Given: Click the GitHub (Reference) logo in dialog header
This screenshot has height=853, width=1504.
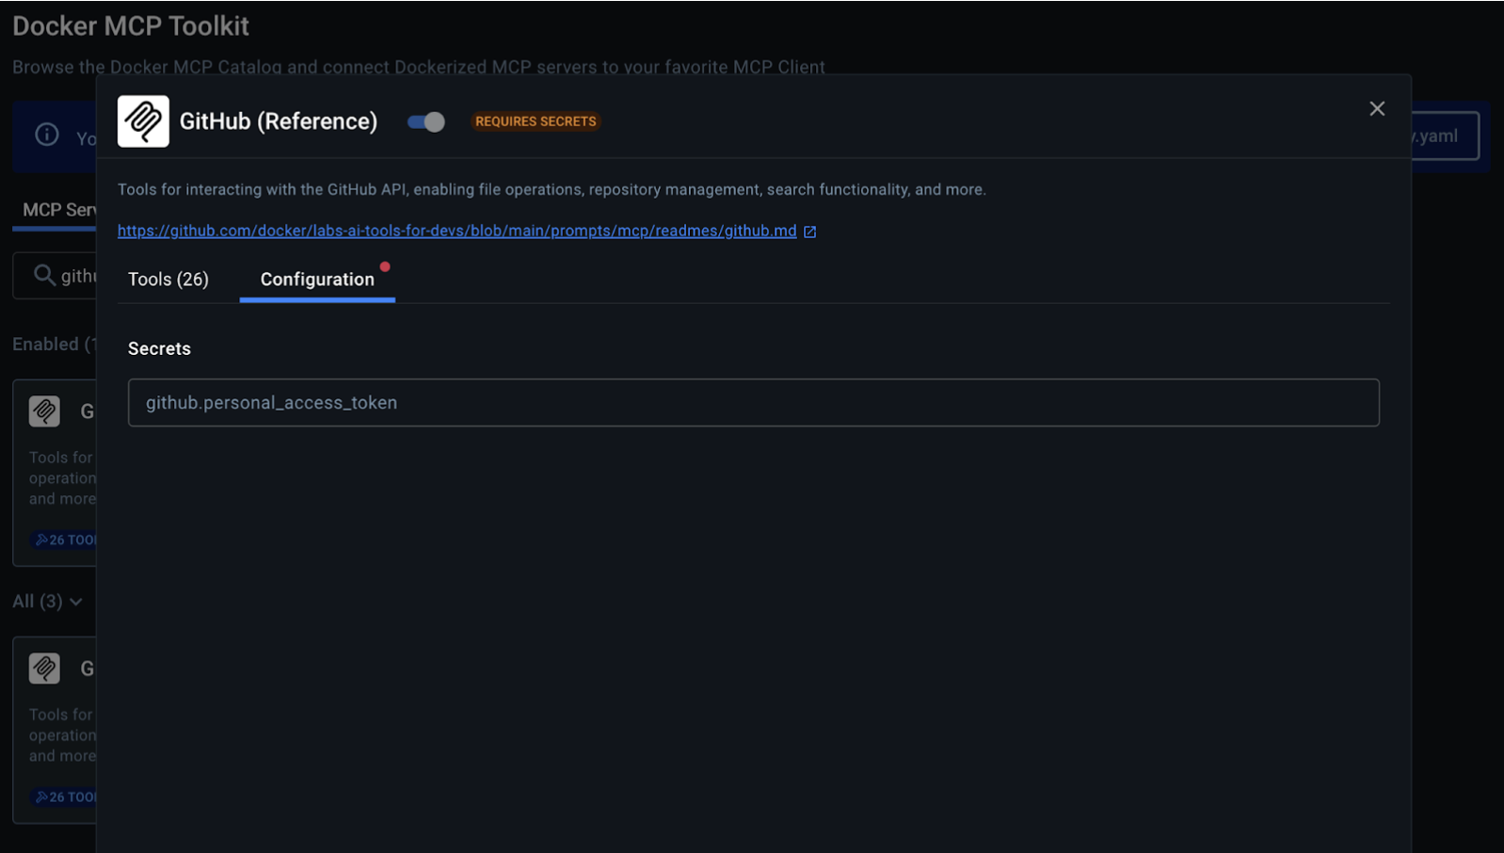Looking at the screenshot, I should [x=143, y=121].
